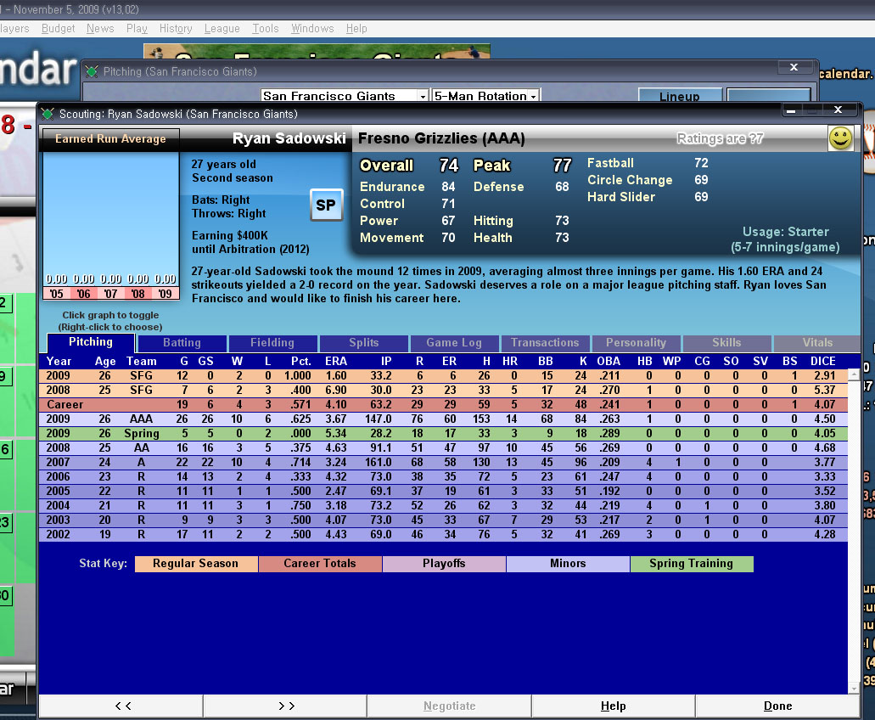Click the Scouting window title icon

48,114
